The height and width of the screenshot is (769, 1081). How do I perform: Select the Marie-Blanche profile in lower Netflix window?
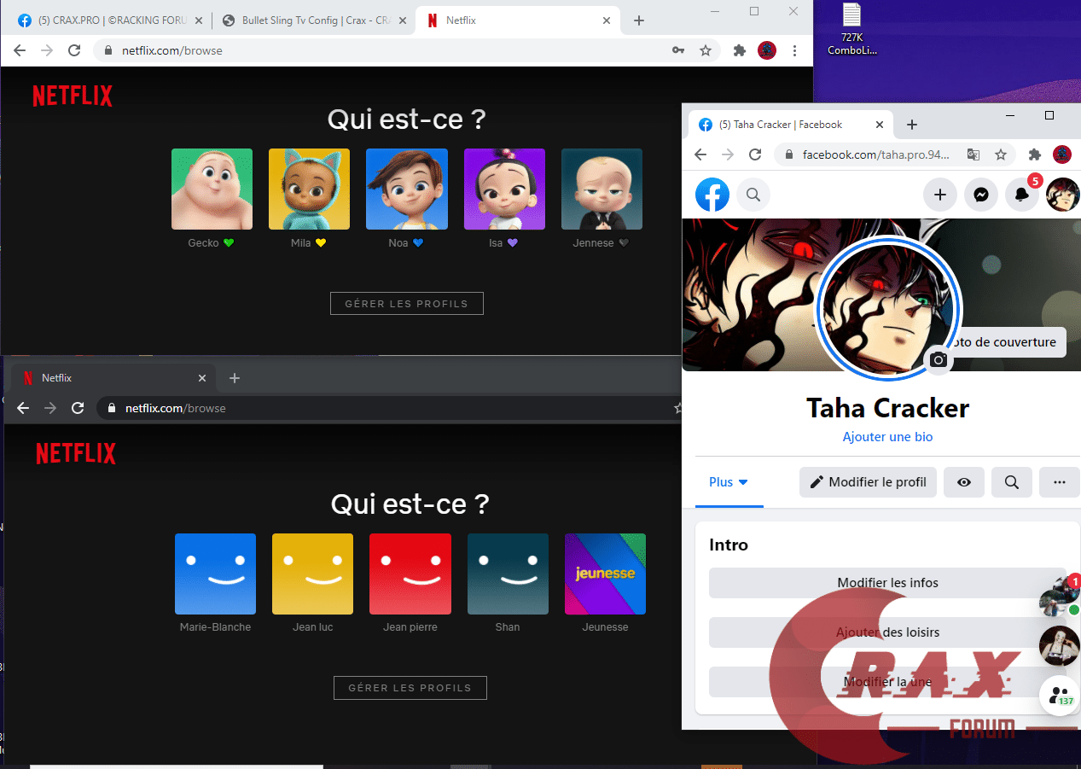(x=215, y=574)
